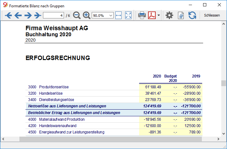Click the value 61'188.49
The image size is (227, 149).
pos(153,87)
